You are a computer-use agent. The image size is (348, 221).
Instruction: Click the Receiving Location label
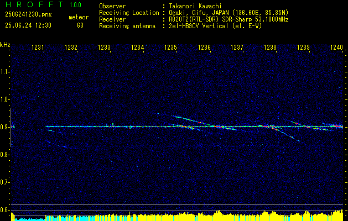coord(129,13)
